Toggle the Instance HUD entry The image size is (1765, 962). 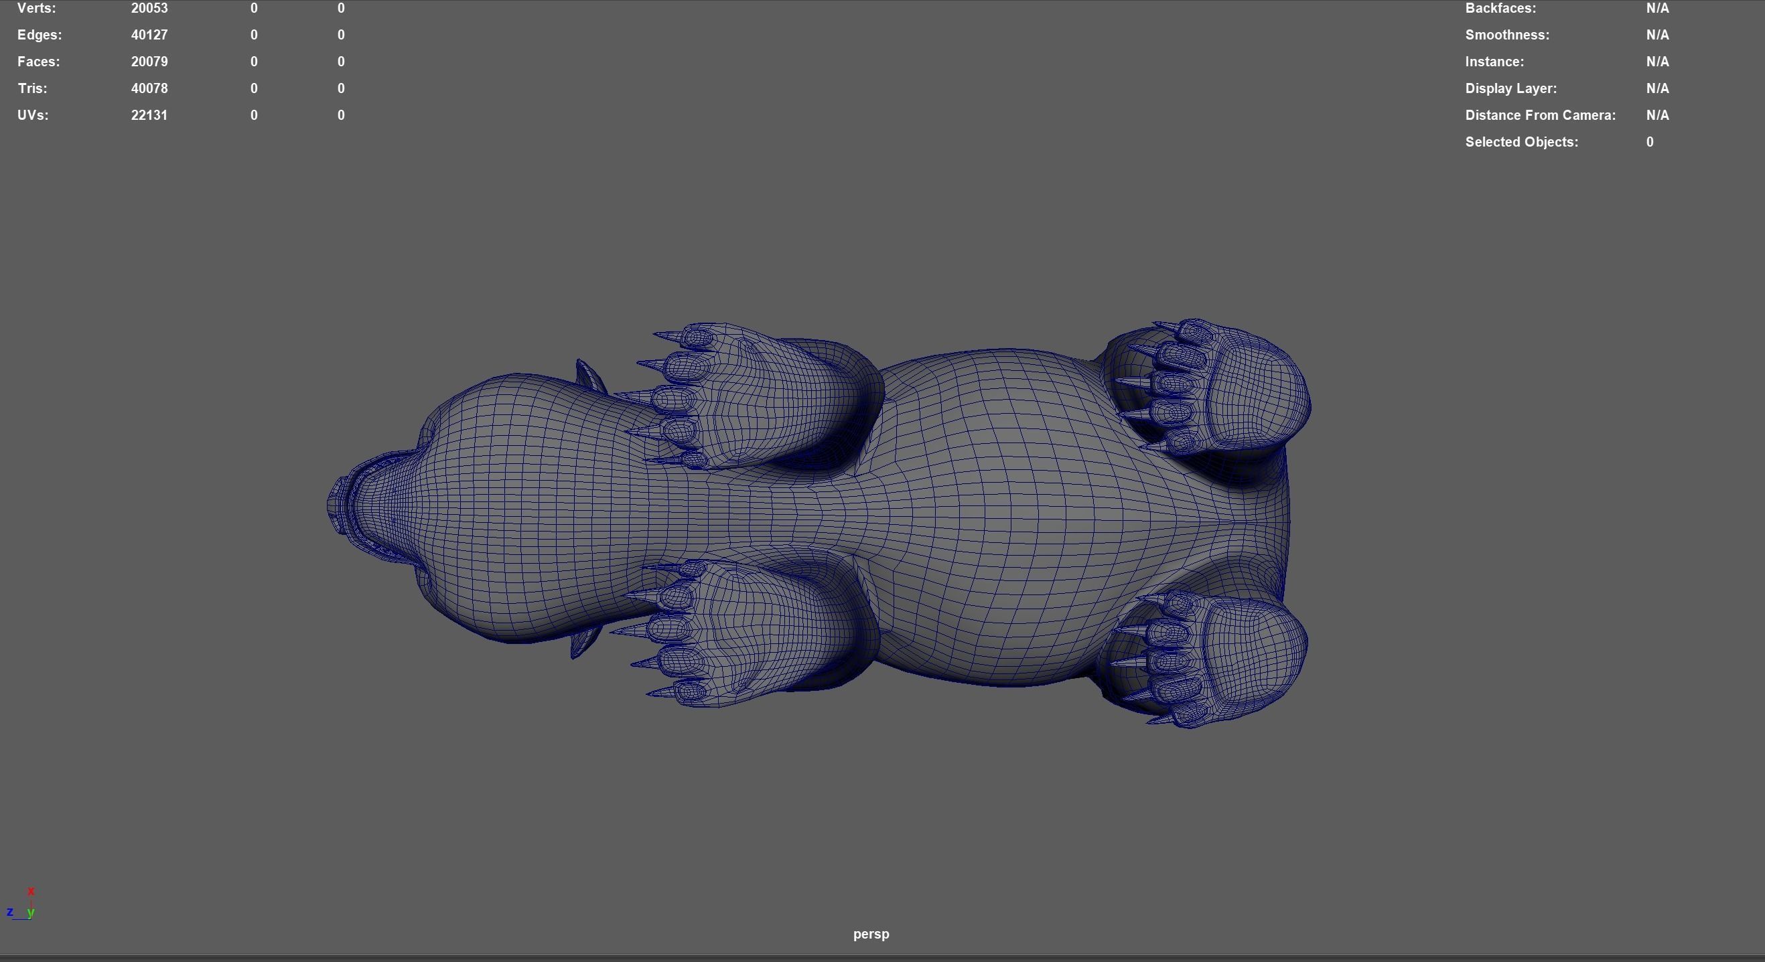pyautogui.click(x=1495, y=61)
